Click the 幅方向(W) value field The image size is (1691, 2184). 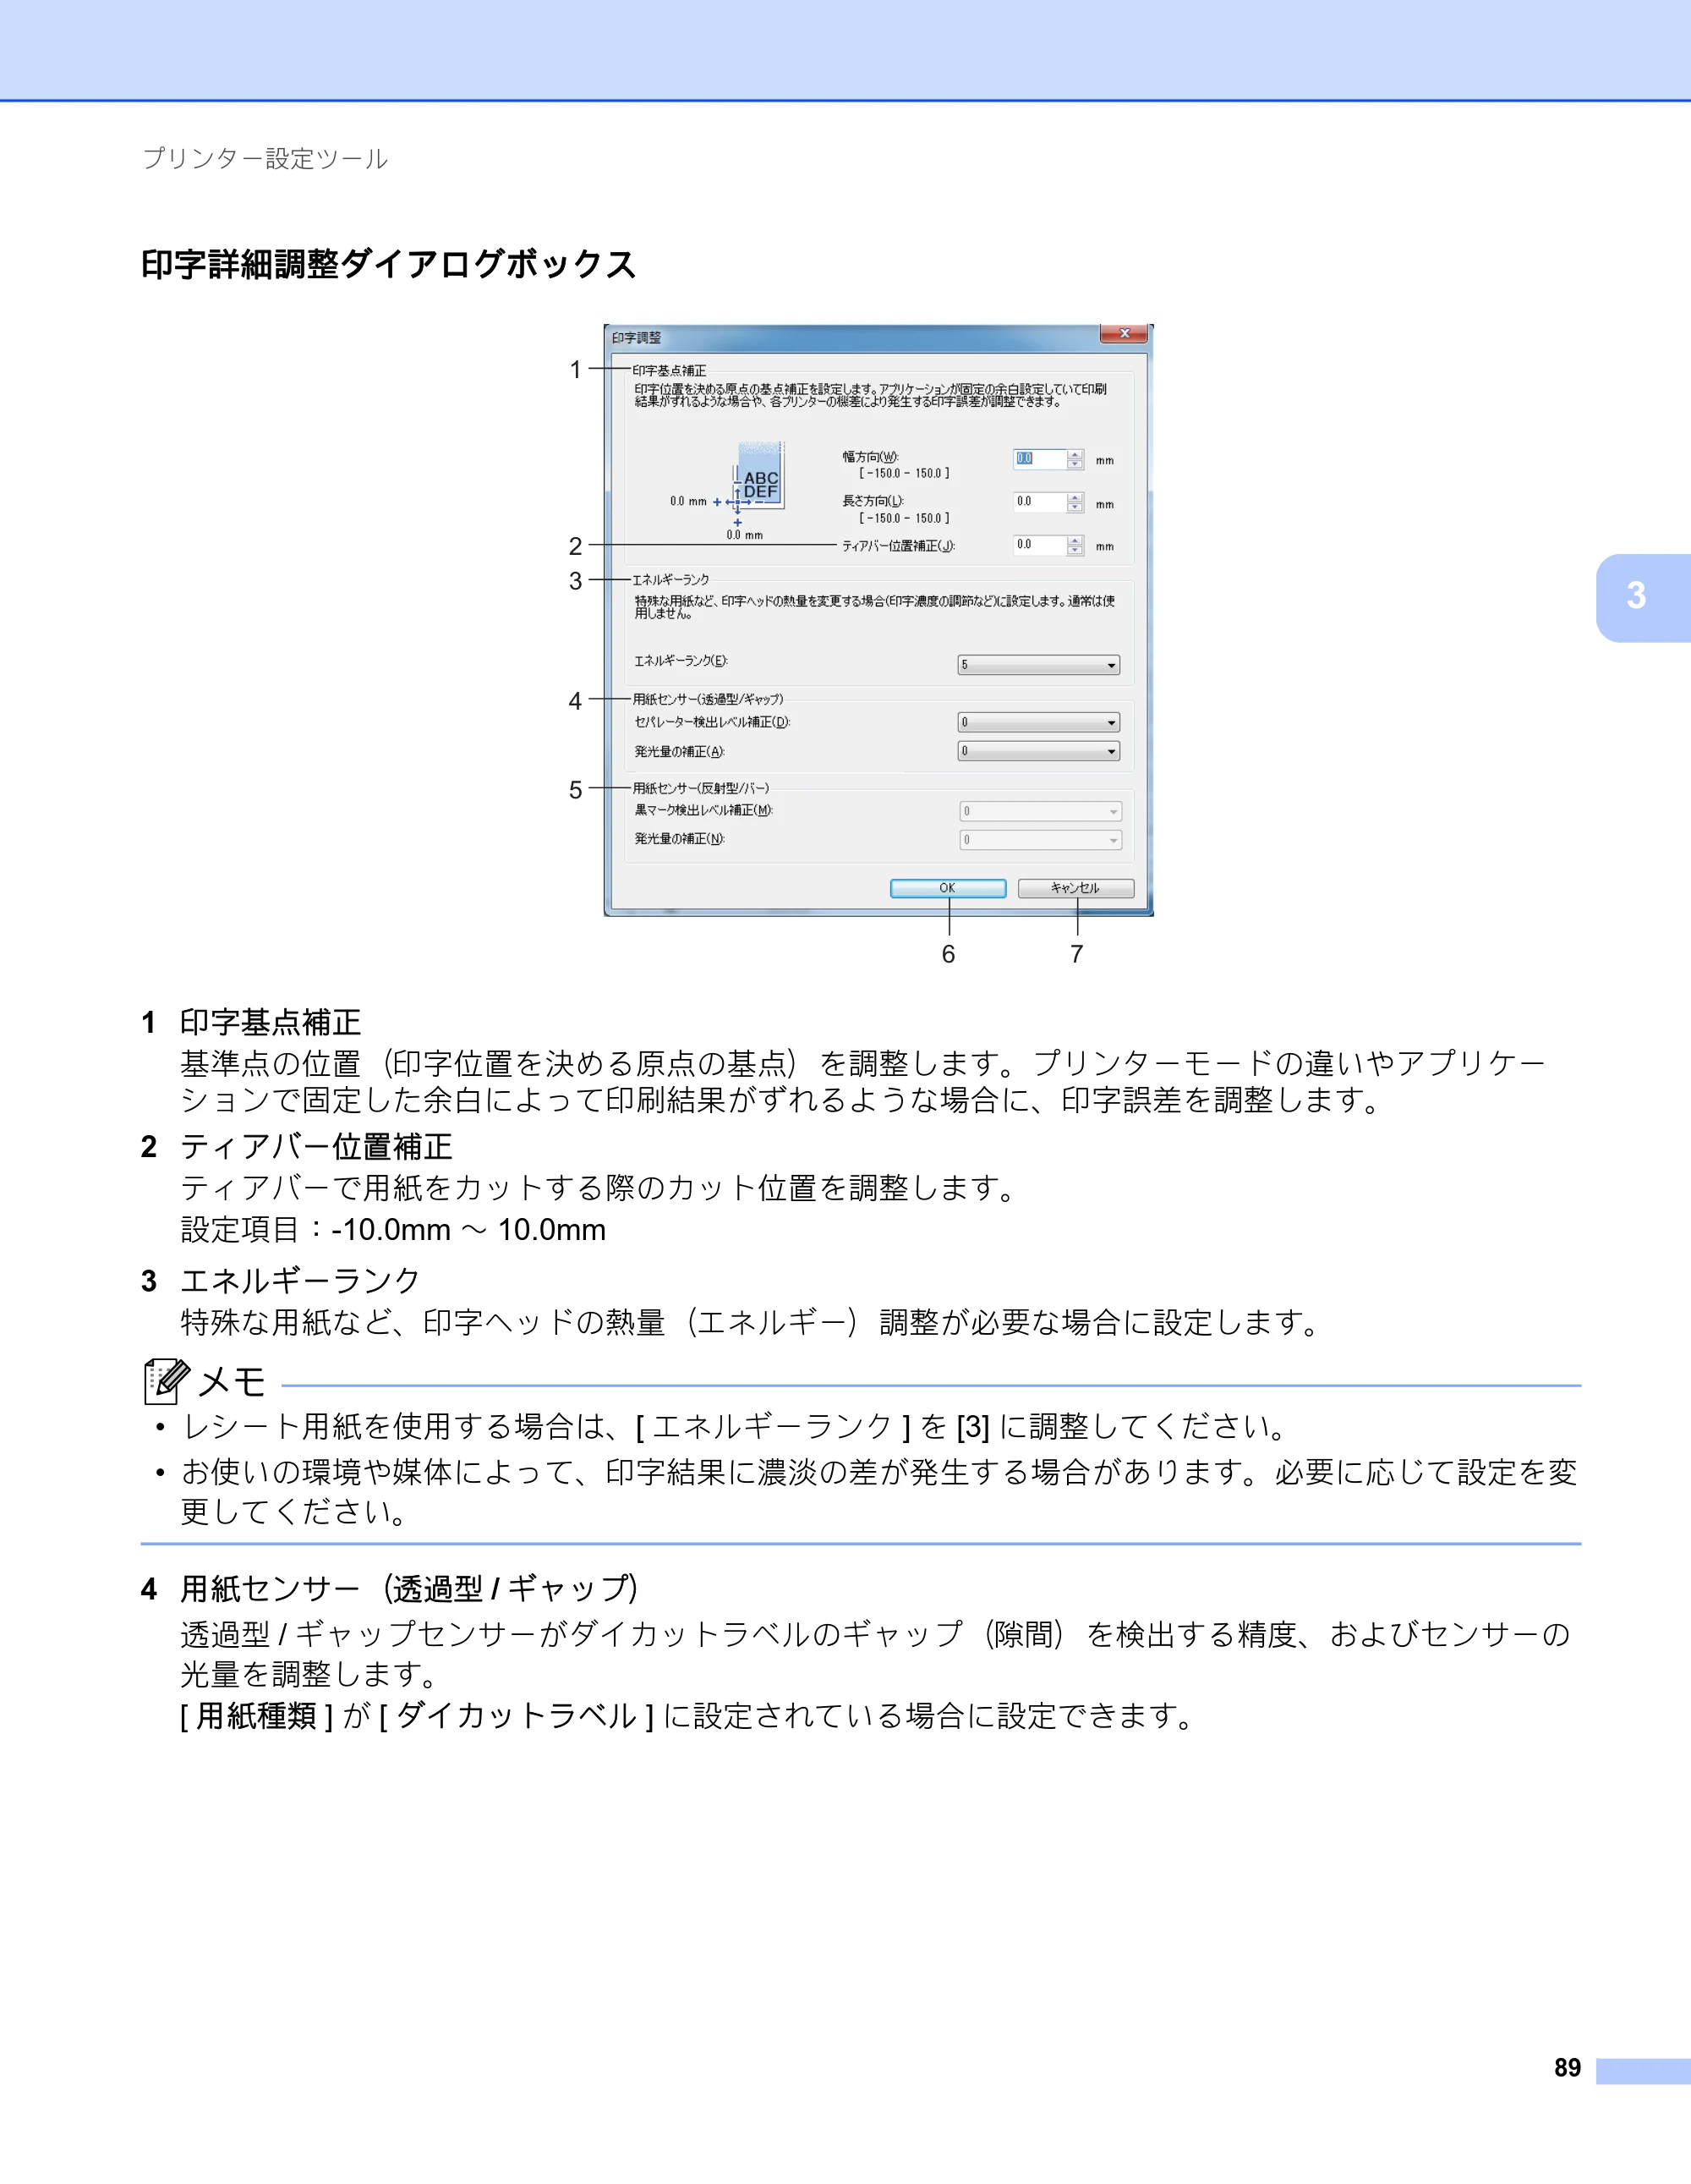point(1039,459)
